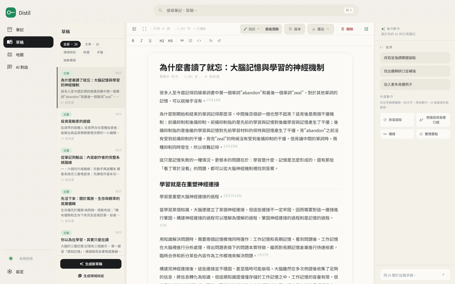Open the 筆記 notes section
Image resolution: width=455 pixels, height=284 pixels.
point(28,30)
